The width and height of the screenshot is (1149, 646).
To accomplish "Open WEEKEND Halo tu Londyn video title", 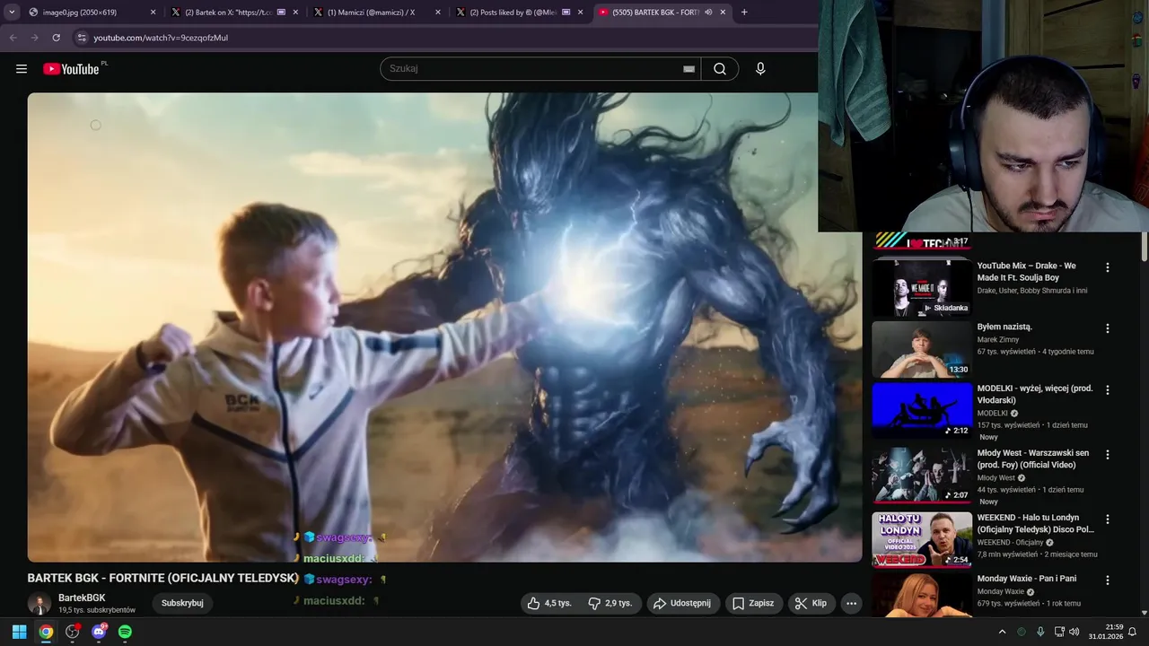I will (1035, 524).
